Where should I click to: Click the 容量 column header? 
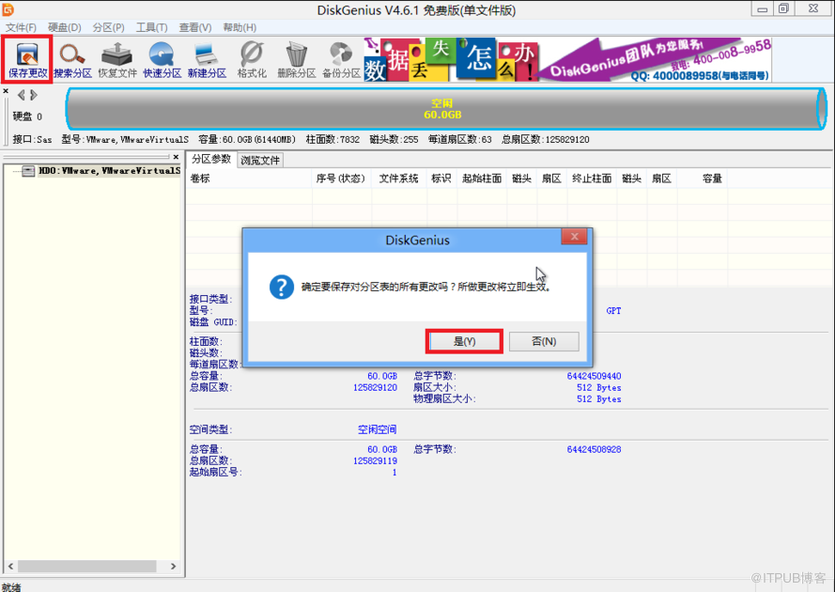point(703,179)
